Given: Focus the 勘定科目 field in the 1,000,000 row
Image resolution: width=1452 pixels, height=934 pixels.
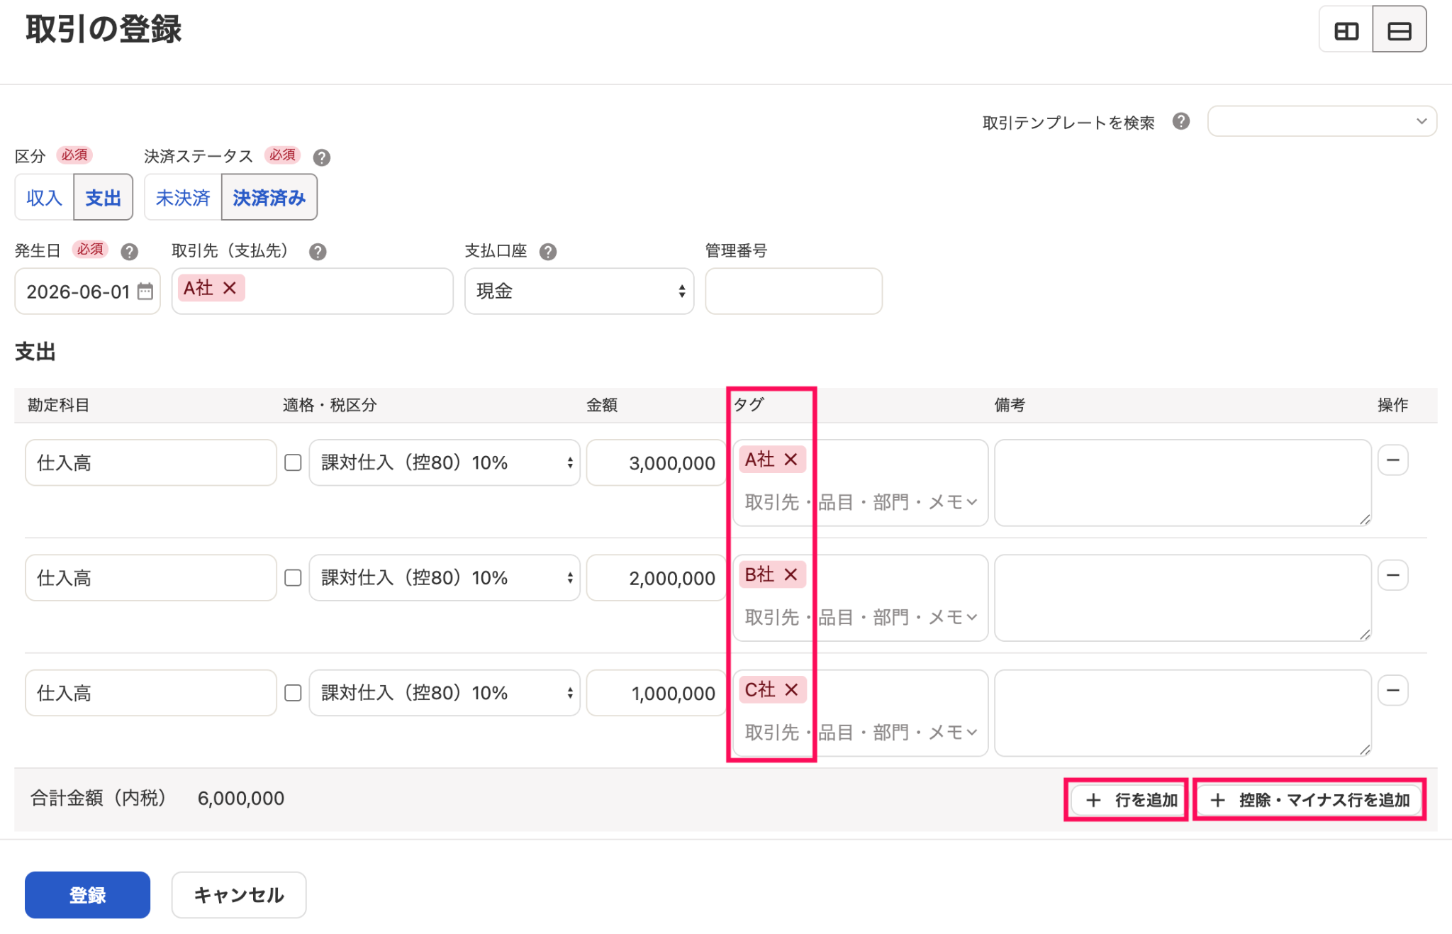Looking at the screenshot, I should 151,692.
